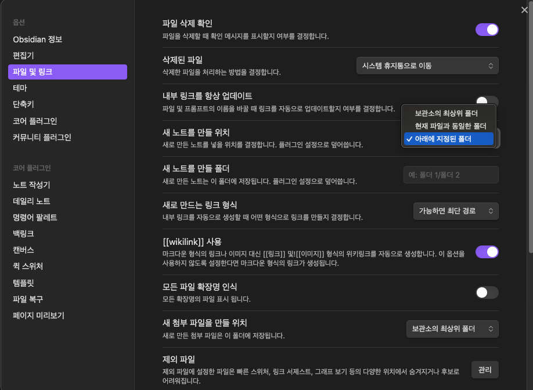Select 파일 및 링크 in sidebar
This screenshot has width=533, height=390.
tap(68, 72)
